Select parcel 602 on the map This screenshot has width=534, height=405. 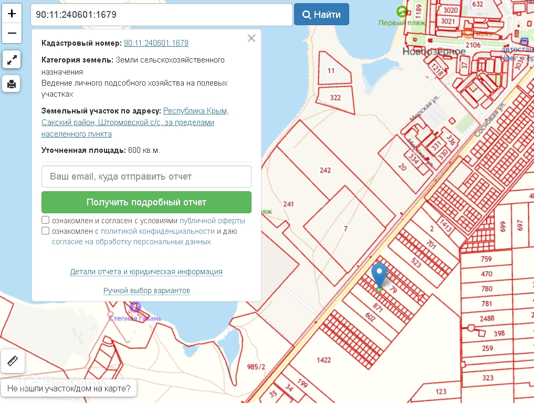click(370, 317)
